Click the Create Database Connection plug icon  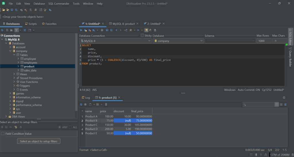point(21,10)
